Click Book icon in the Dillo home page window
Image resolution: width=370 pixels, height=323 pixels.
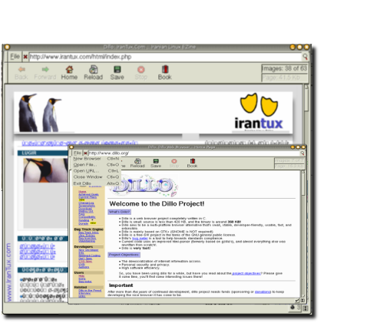[x=193, y=161]
